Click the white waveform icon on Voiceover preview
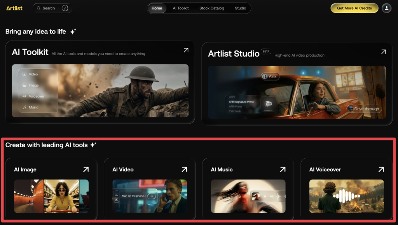398x225 pixels. [x=346, y=196]
